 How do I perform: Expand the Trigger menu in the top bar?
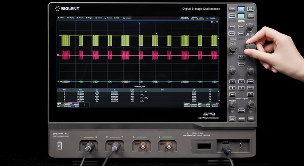pos(89,17)
